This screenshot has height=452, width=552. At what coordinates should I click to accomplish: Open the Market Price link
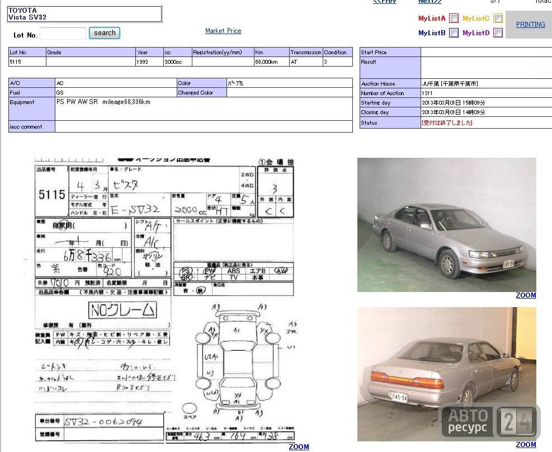click(x=223, y=31)
